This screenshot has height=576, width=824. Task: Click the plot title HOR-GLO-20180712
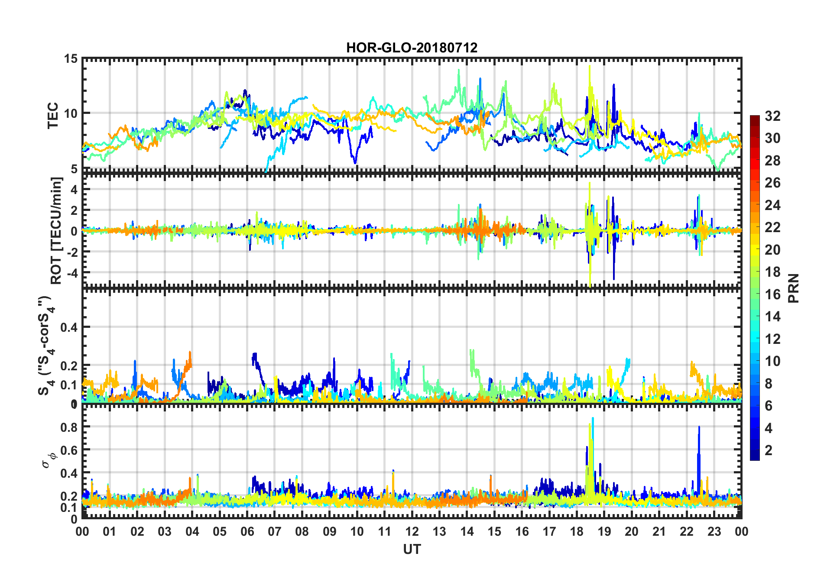(412, 47)
